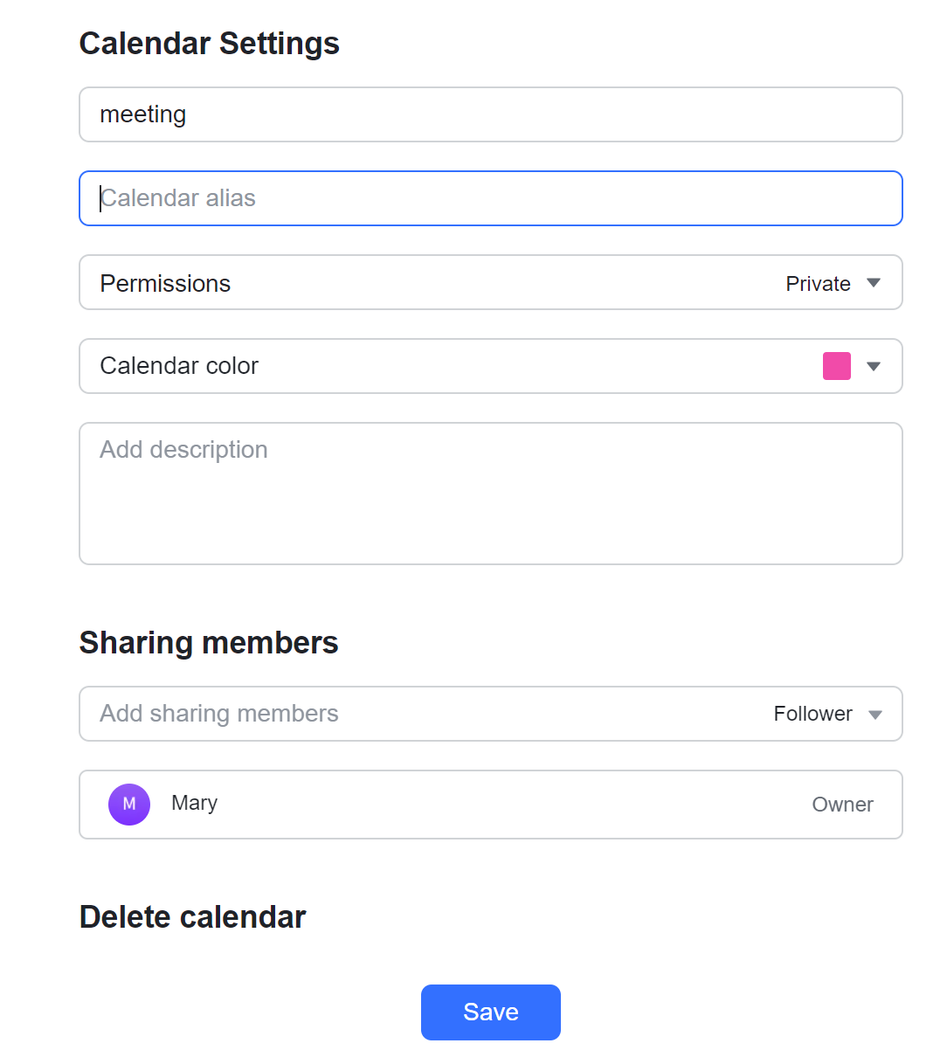Image resolution: width=947 pixels, height=1064 pixels.
Task: Select the pink calendar color swatch
Action: pos(836,366)
